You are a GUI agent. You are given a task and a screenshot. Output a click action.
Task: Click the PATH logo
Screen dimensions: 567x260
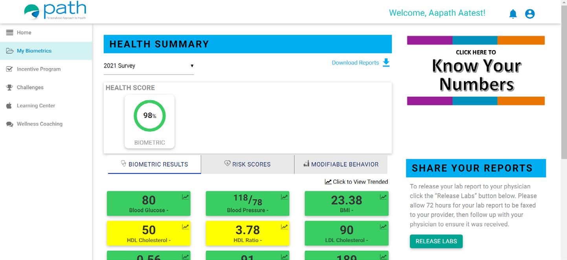pyautogui.click(x=55, y=11)
